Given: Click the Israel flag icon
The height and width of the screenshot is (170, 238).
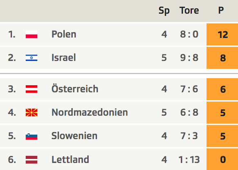Looking at the screenshot, I should click(31, 58).
